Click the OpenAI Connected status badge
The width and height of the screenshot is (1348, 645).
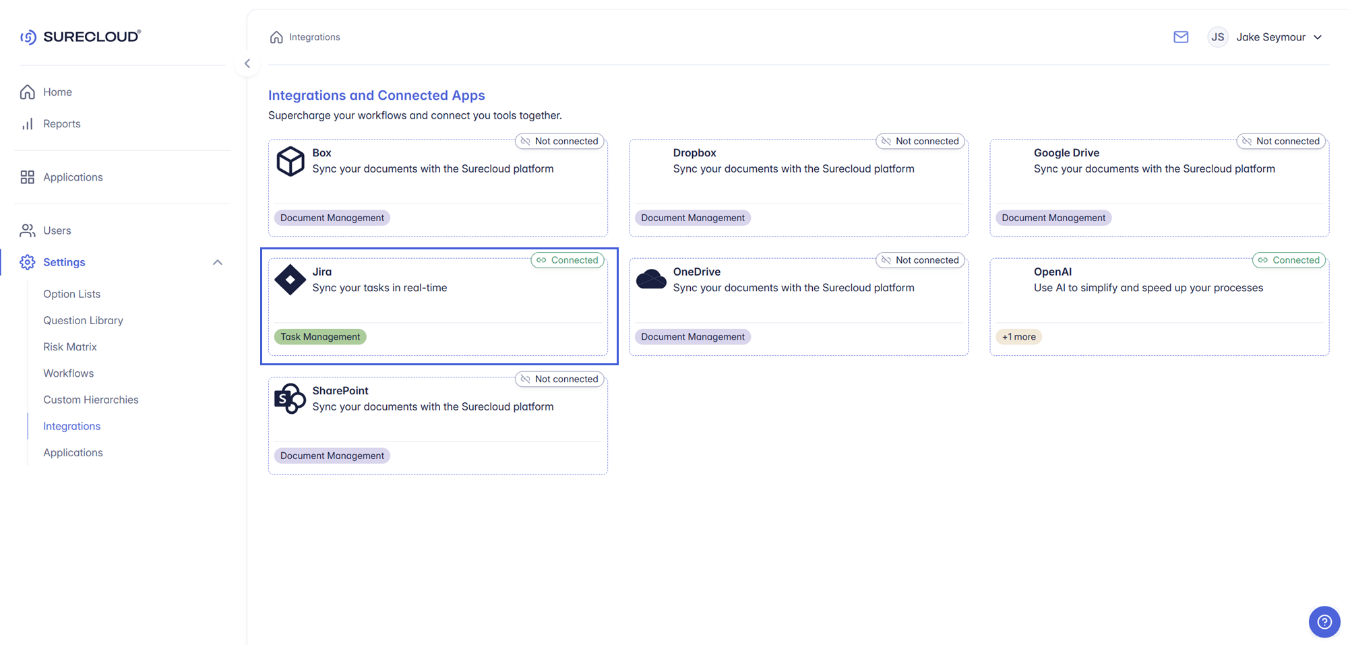1288,260
